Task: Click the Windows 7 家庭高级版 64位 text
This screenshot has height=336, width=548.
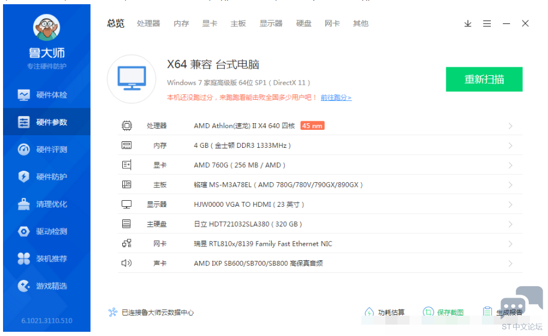Action: (238, 83)
